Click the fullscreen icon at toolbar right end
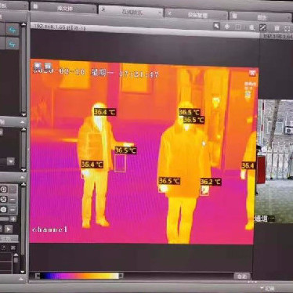 point(287,28)
